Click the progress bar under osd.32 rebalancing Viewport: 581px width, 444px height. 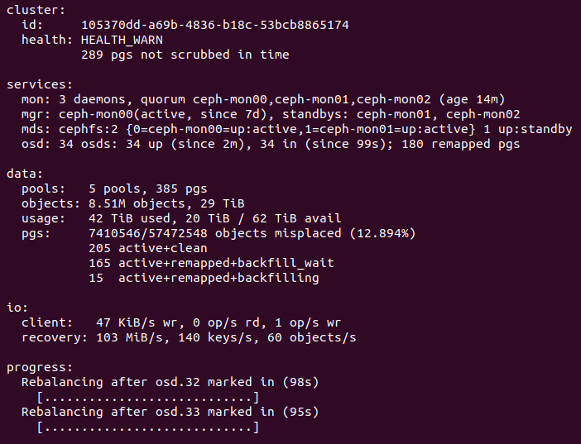pyautogui.click(x=148, y=398)
